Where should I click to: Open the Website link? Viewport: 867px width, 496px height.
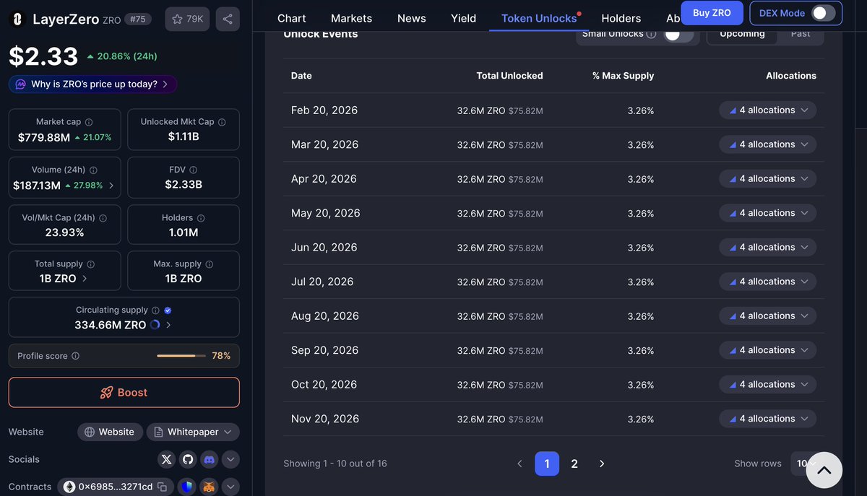(x=110, y=432)
